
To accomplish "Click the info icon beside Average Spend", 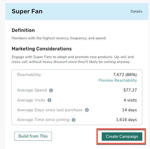I will point(51,90).
